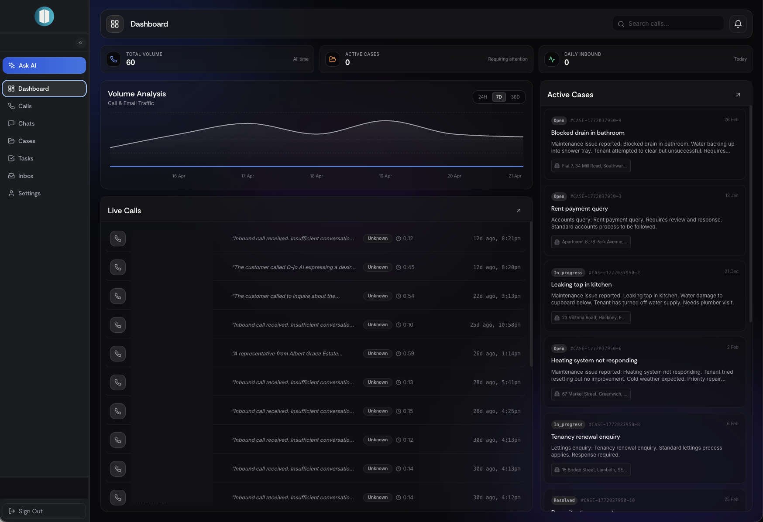The width and height of the screenshot is (763, 522).
Task: Click building icon on 23 Victoria Road chip
Action: click(557, 318)
